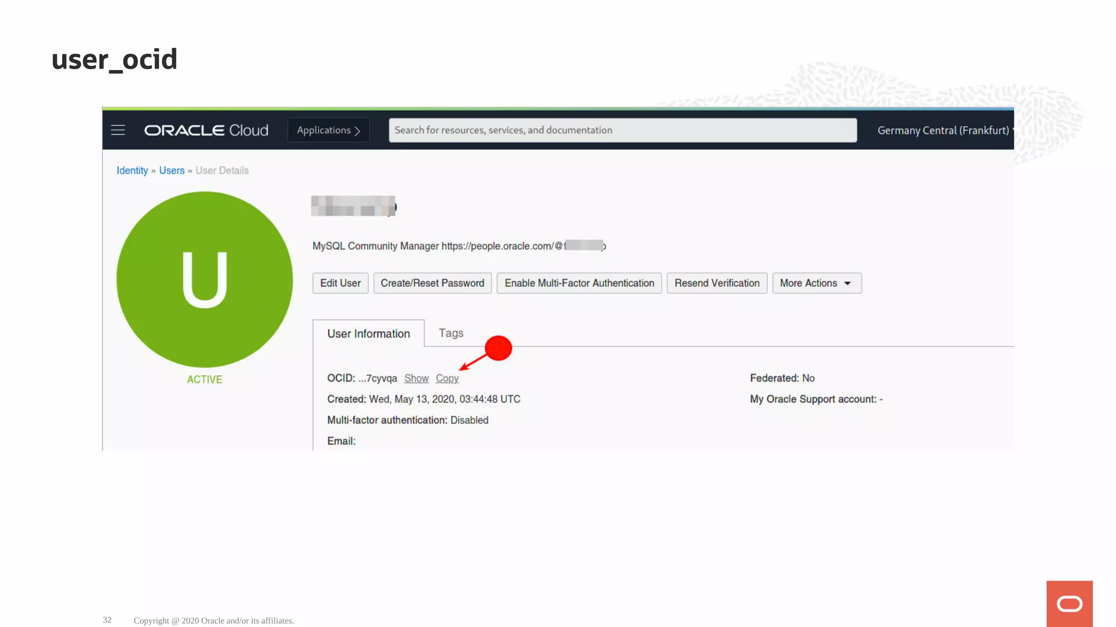Screen dimensions: 1116x627
Task: Click Copy next to the OCID
Action: 447,378
